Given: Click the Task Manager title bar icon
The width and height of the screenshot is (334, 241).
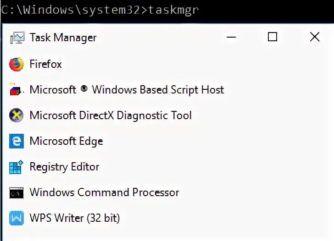Looking at the screenshot, I should pyautogui.click(x=17, y=38).
